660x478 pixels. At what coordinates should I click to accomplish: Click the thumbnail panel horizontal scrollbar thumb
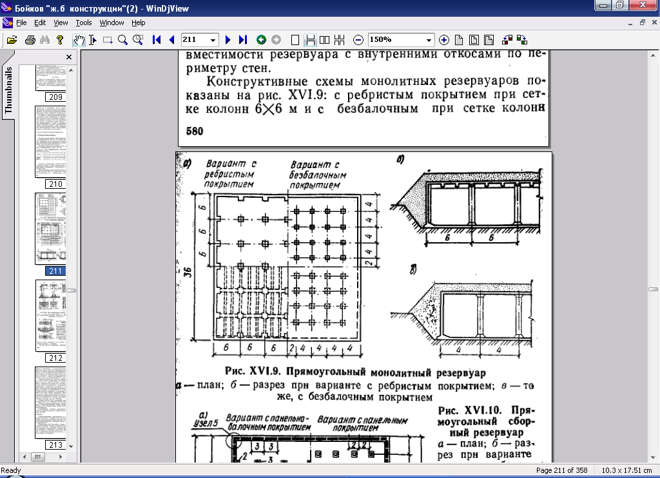(x=38, y=457)
